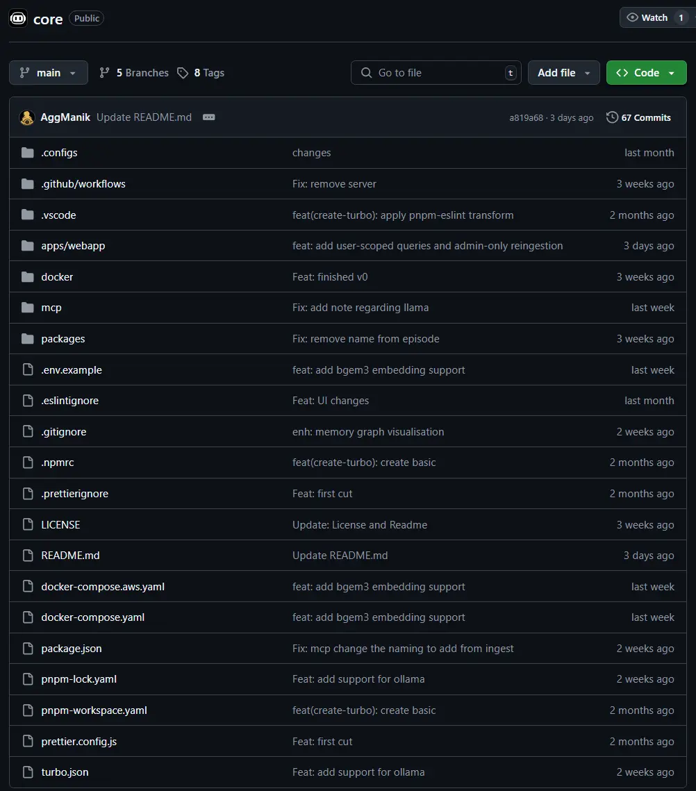Screen dimensions: 696x791
Task: Click the branch icon beside 5 Branches
Action: tap(105, 73)
